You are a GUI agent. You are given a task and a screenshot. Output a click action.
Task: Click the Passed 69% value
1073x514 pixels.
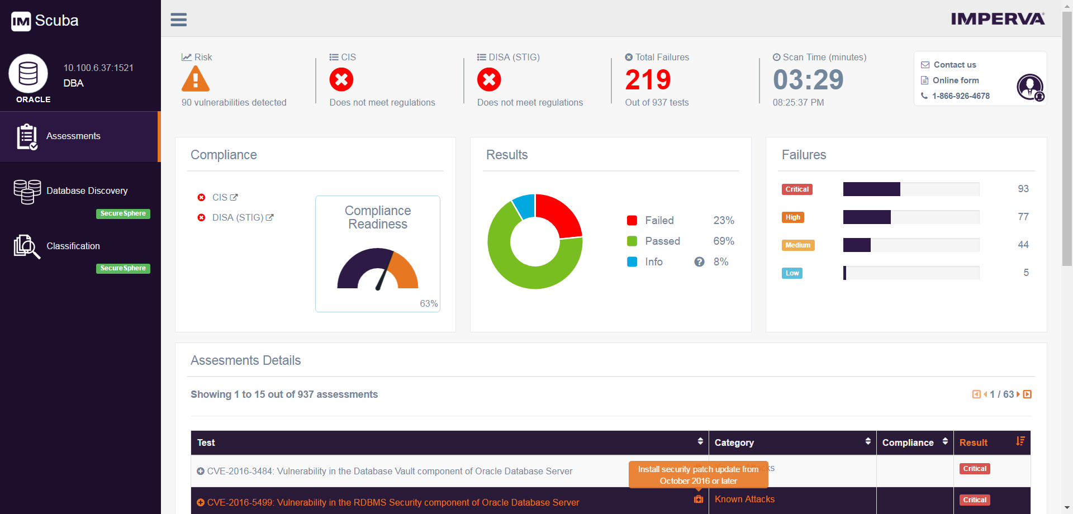click(724, 241)
